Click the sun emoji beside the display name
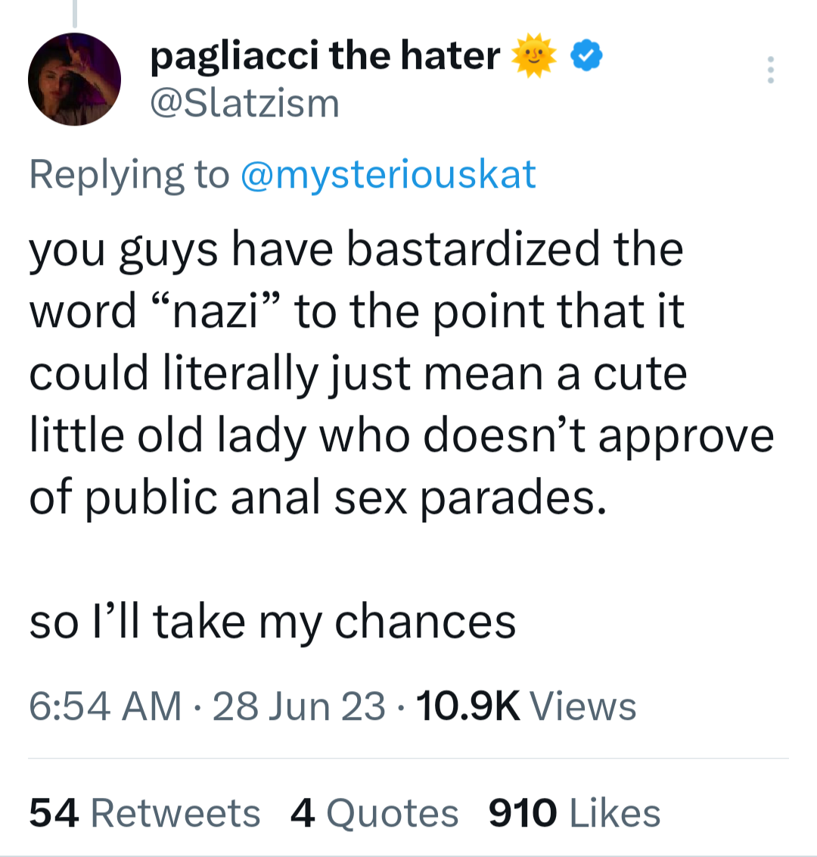The height and width of the screenshot is (857, 817). (534, 56)
